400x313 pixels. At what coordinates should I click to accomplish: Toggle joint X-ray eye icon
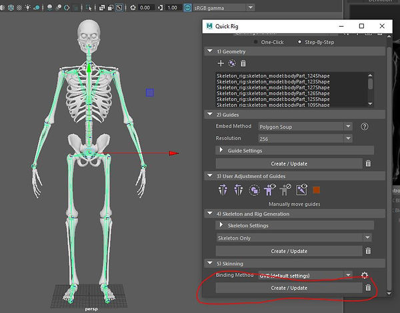point(301,190)
